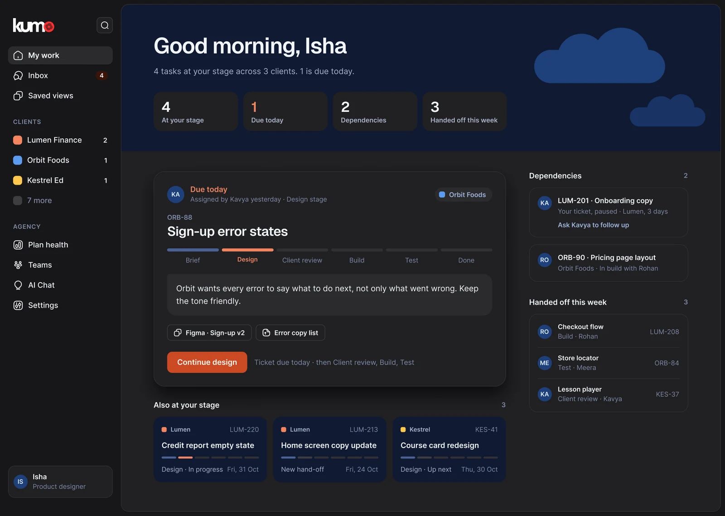Open Credit report empty state card
The image size is (725, 516).
click(210, 449)
